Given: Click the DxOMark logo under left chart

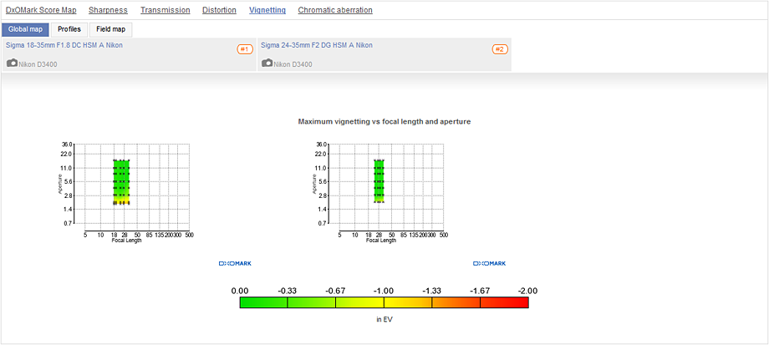Looking at the screenshot, I should 235,264.
